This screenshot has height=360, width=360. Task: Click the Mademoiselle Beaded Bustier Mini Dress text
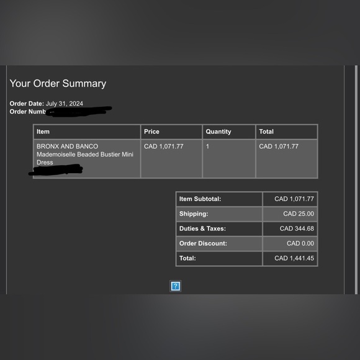(85, 158)
